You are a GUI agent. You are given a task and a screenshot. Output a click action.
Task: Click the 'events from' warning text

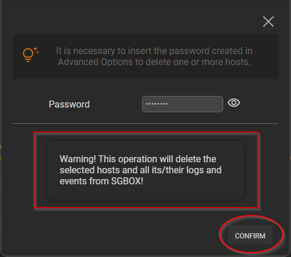pos(84,181)
